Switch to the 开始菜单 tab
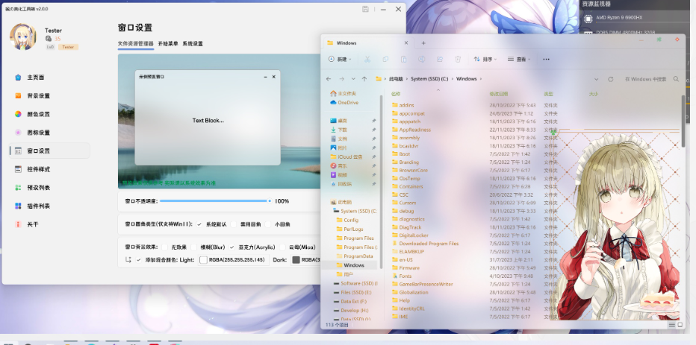Image resolution: width=696 pixels, height=345 pixels. [x=167, y=44]
